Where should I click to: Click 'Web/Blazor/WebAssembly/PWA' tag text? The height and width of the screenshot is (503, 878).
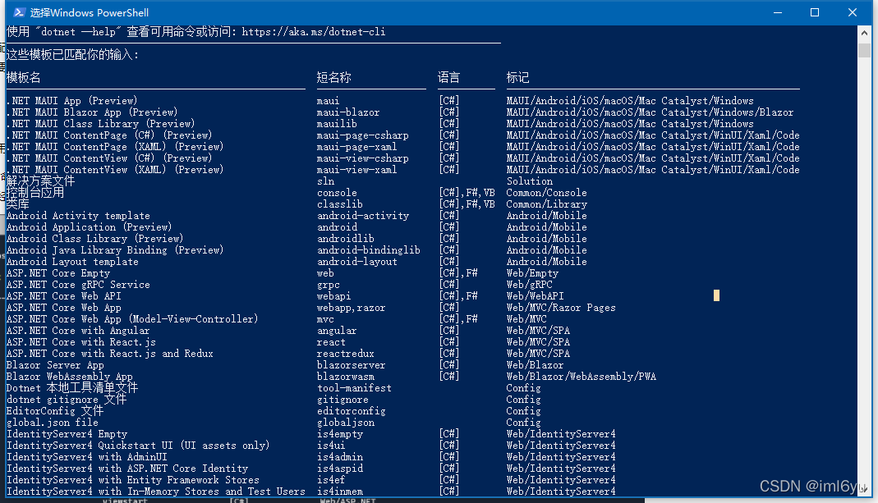(x=582, y=377)
